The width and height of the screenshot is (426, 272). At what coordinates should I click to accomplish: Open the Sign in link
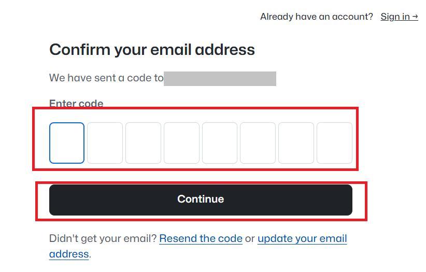395,17
